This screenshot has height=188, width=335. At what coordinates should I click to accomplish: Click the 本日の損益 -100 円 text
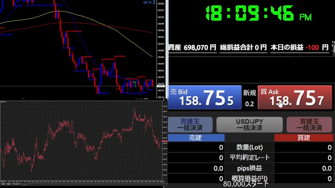[x=299, y=48]
